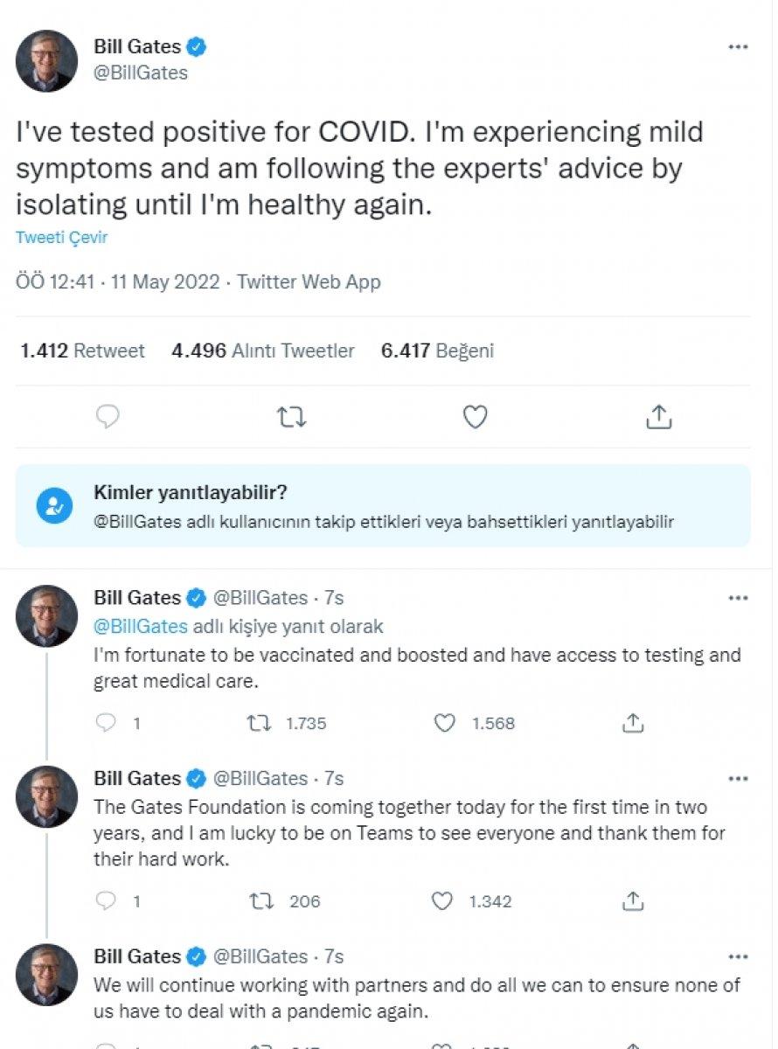
Task: Like the pandemic partners tweet
Action: tap(446, 1047)
